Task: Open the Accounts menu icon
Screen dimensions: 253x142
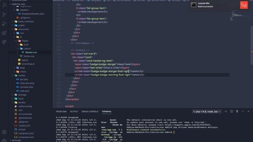Action: [4, 132]
